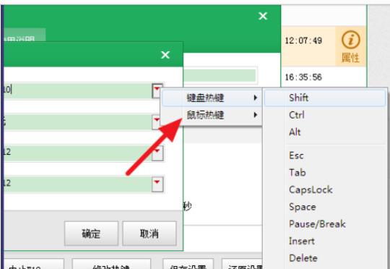Screen dimensions: 390x269
Task: Close the front hotkey dialog
Action: pyautogui.click(x=165, y=55)
